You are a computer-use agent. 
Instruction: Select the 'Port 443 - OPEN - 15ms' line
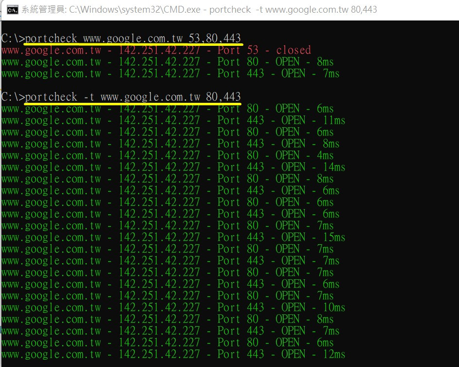(x=173, y=237)
